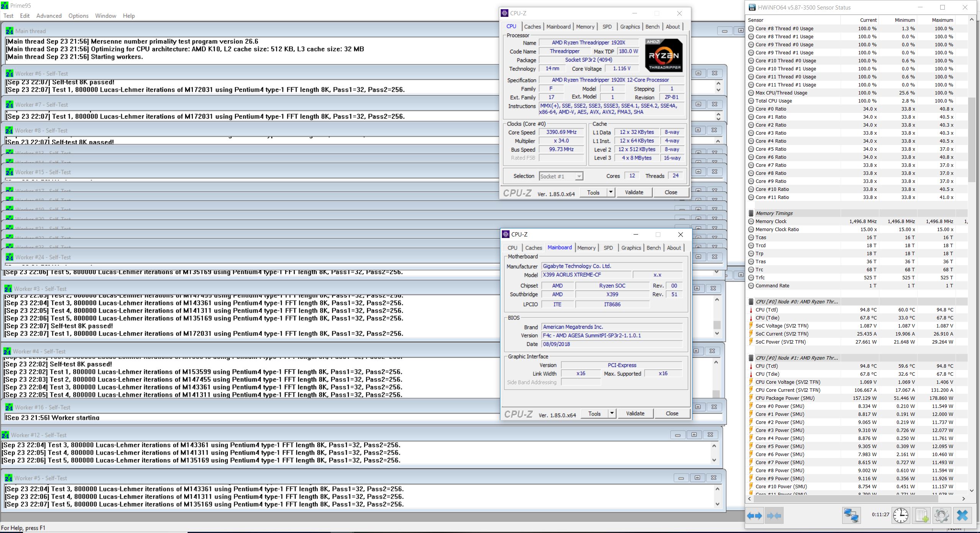
Task: Click X399 AORUS XTREME-CF model field
Action: (586, 275)
